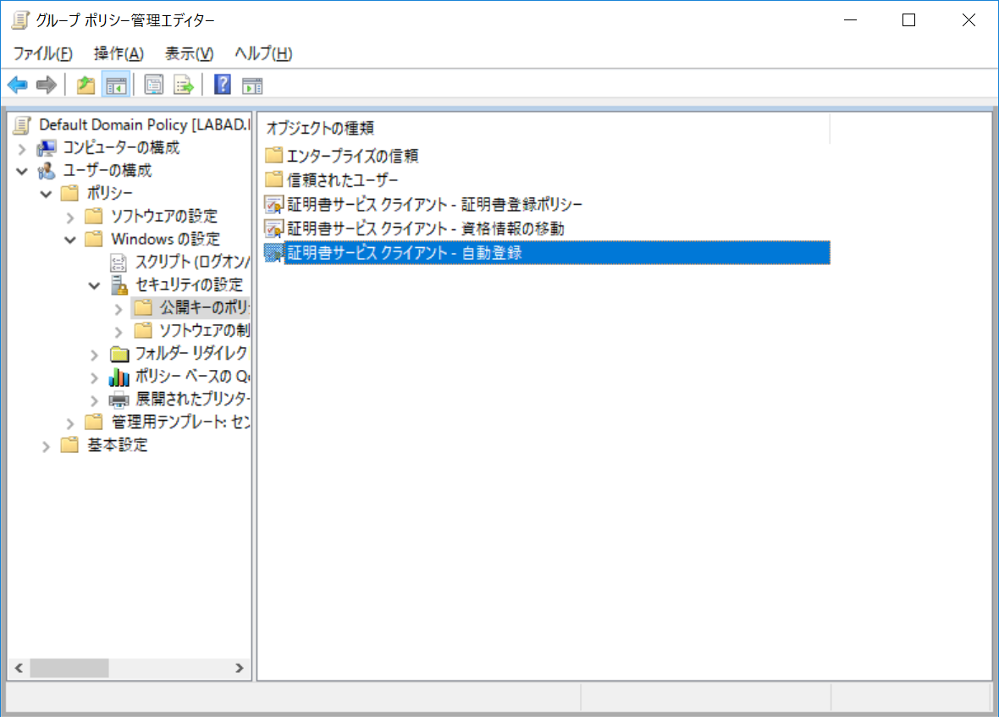999x717 pixels.
Task: Select 証明書サービス クライアント - 資格情報の移動 text
Action: click(426, 229)
